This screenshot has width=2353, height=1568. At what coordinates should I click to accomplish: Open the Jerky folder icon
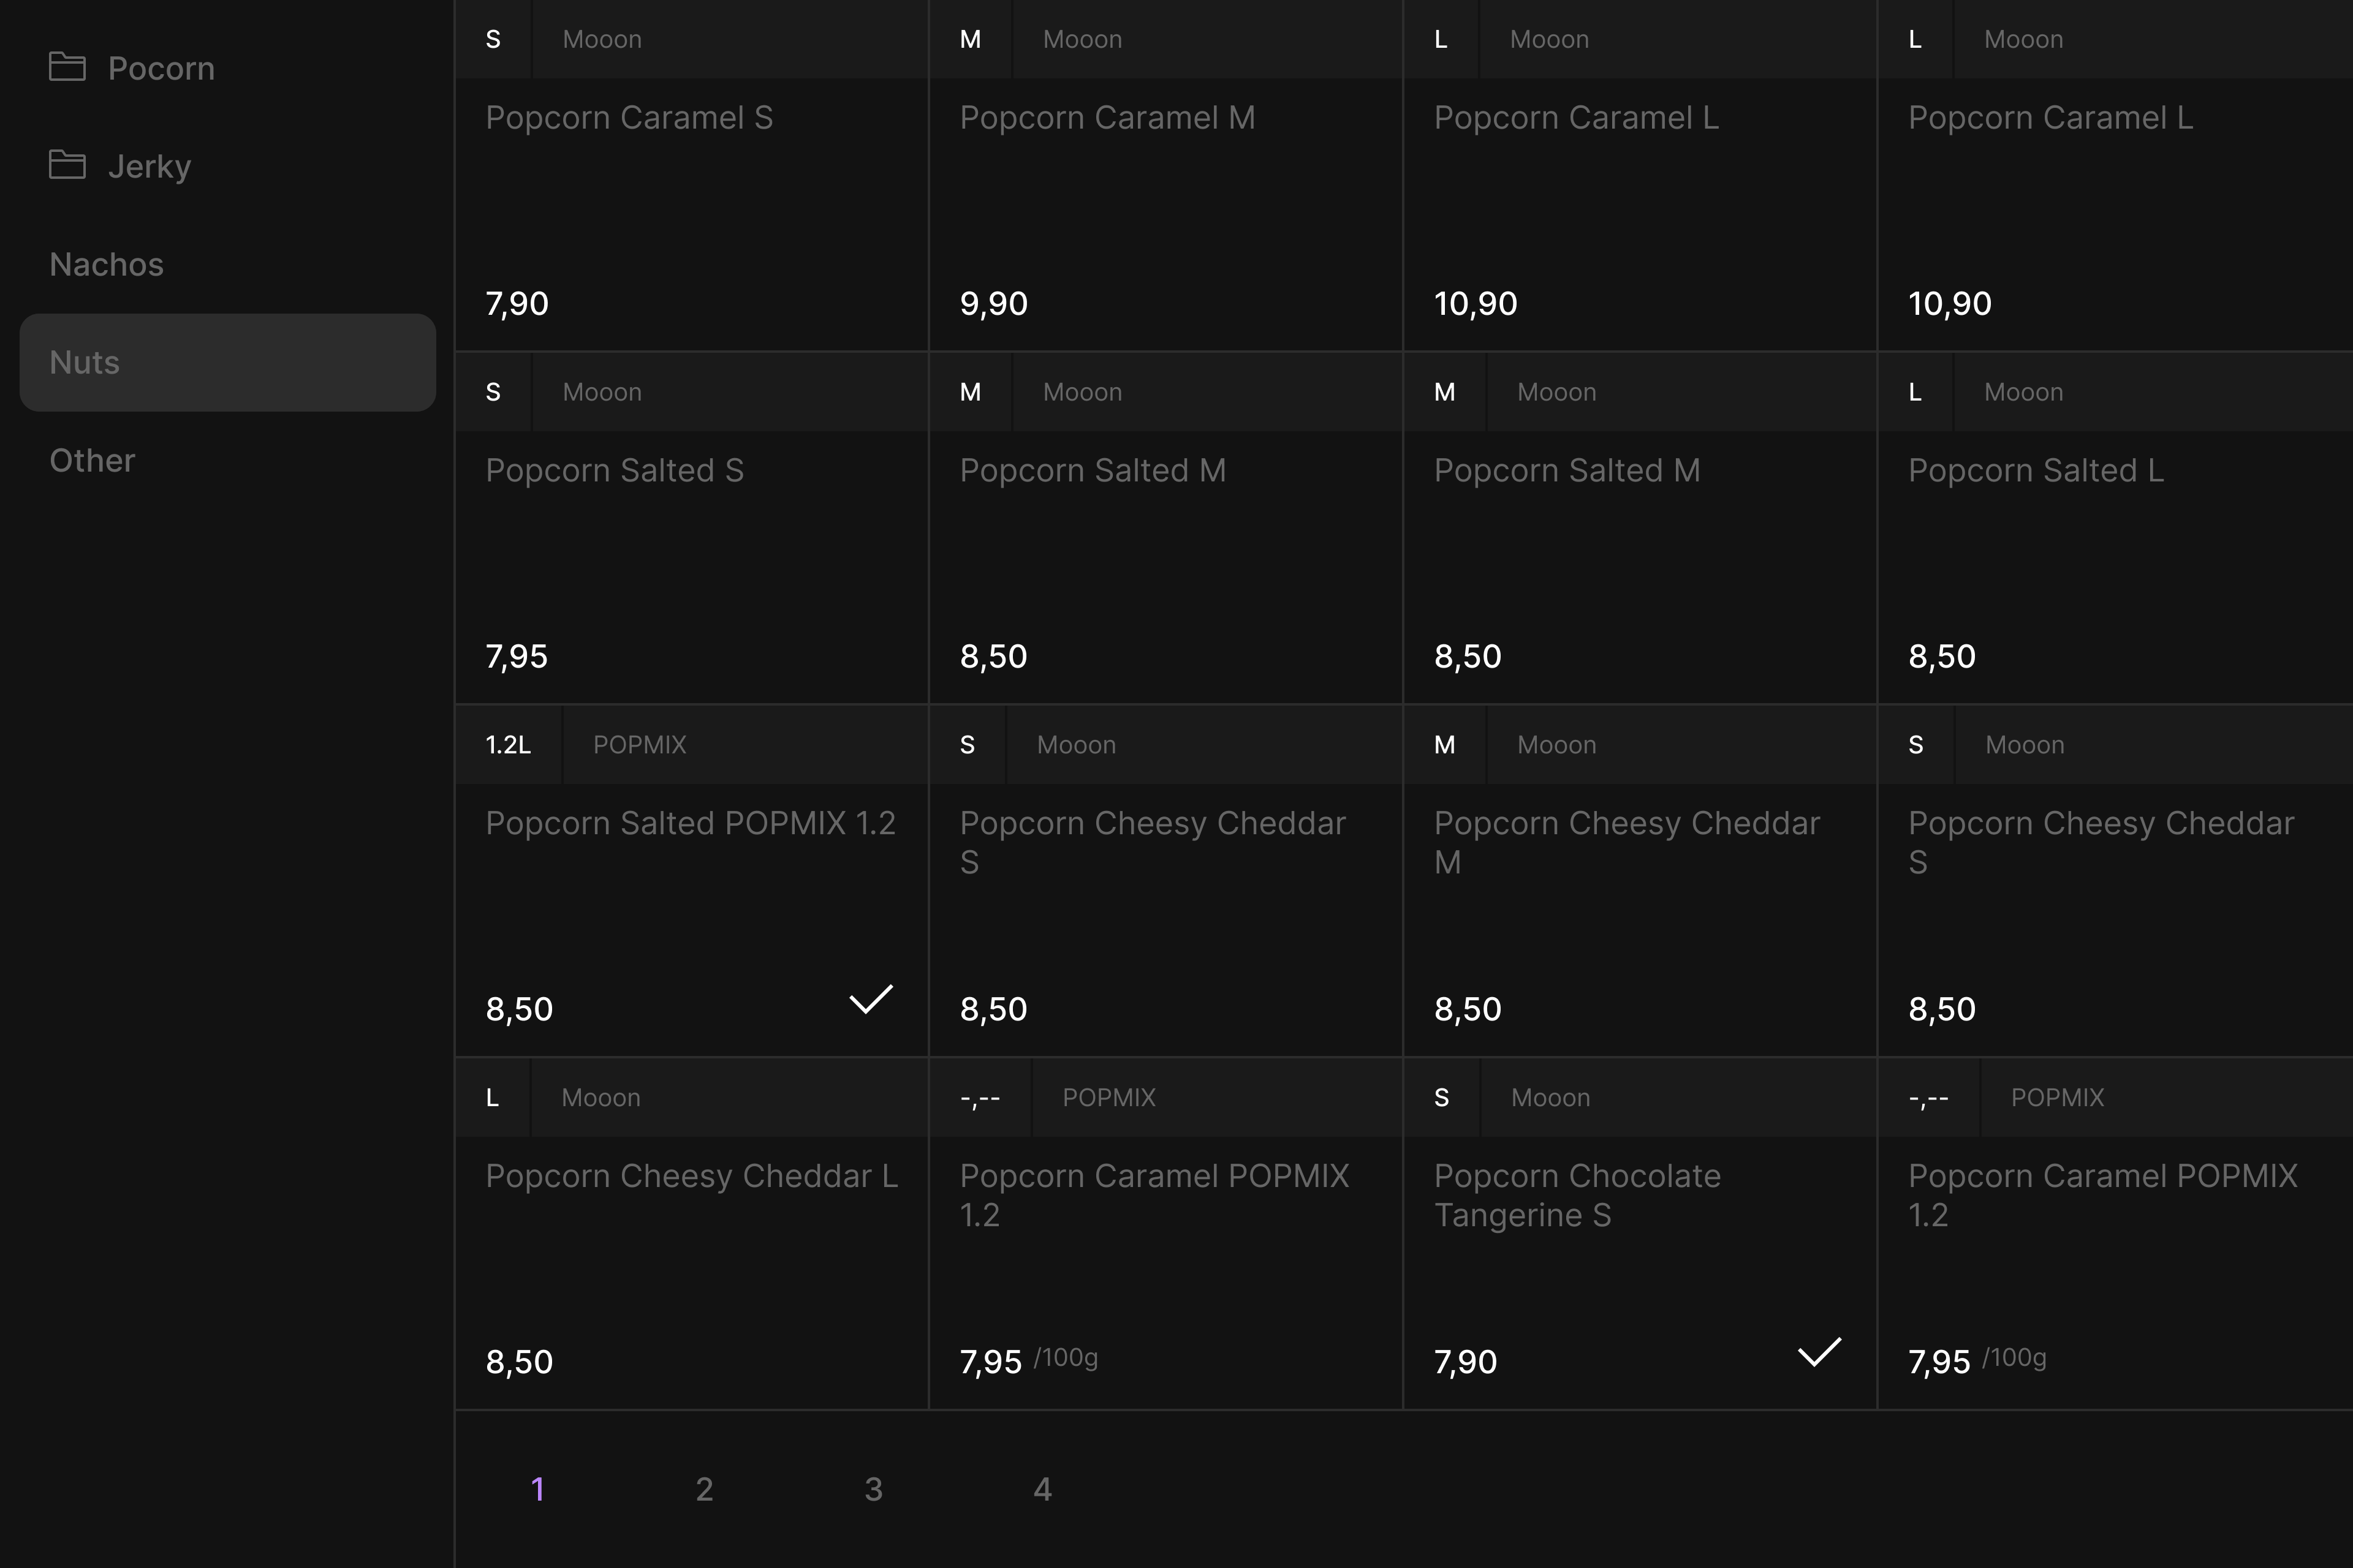(x=67, y=165)
